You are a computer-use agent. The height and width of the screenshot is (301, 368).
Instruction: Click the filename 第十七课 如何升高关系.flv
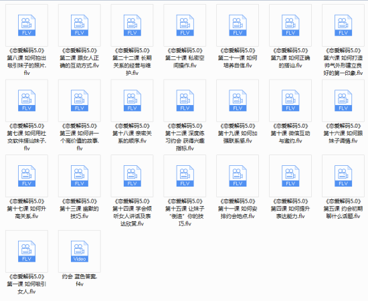[x=27, y=209]
